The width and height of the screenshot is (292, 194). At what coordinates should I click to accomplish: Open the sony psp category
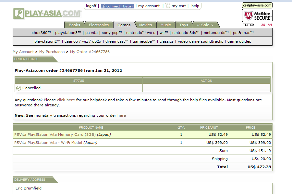click(x=112, y=33)
